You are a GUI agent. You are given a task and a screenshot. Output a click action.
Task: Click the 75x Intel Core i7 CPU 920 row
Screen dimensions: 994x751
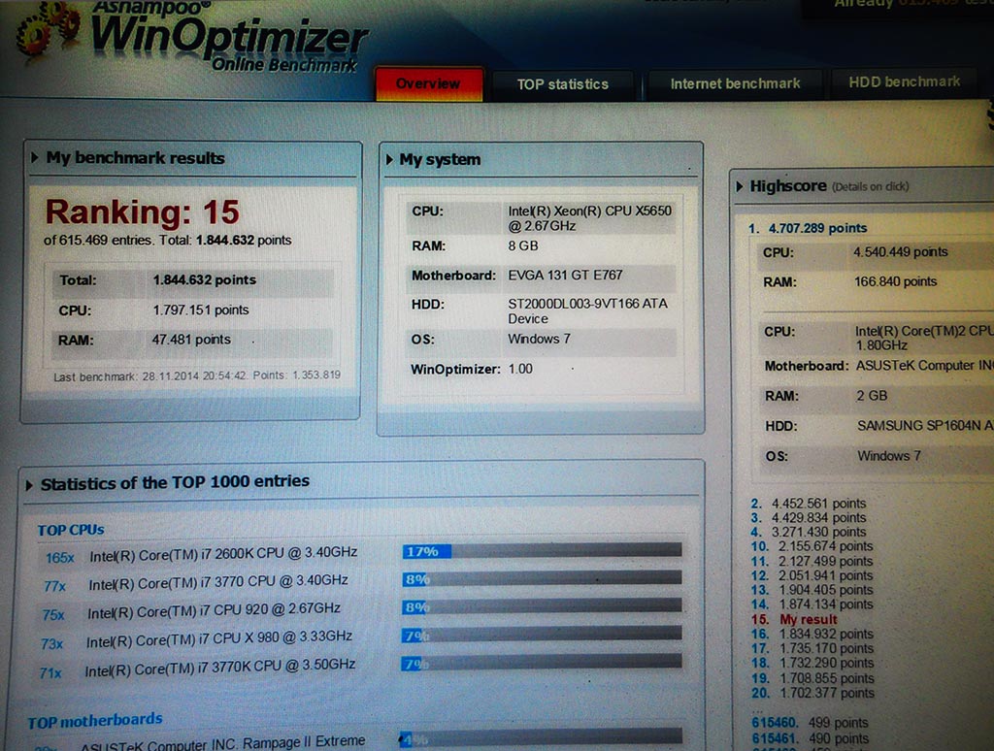coord(191,611)
